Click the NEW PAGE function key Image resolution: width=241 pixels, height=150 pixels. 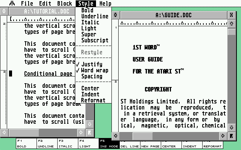(151, 145)
